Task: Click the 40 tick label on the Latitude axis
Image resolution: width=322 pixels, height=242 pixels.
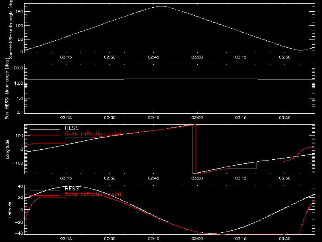Action: tap(21, 186)
